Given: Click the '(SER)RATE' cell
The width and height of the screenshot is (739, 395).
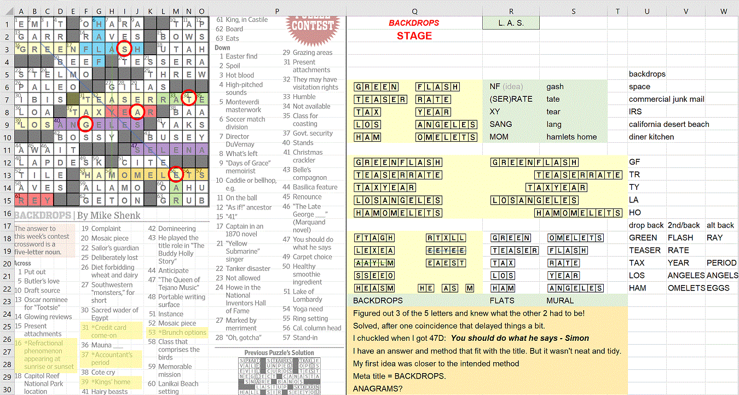Looking at the screenshot, I should (x=511, y=99).
